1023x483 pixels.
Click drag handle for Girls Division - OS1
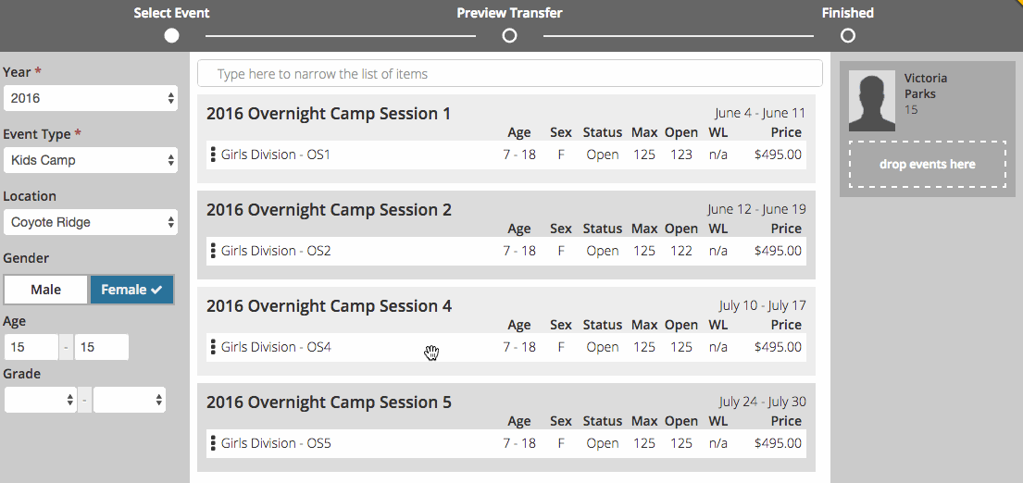point(213,155)
